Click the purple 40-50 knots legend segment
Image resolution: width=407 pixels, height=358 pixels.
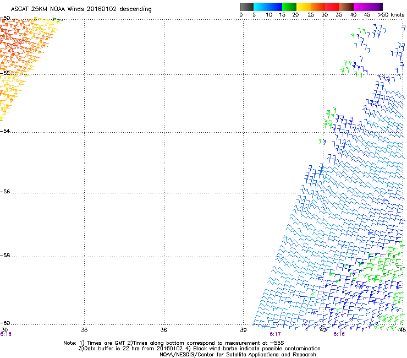(x=368, y=7)
